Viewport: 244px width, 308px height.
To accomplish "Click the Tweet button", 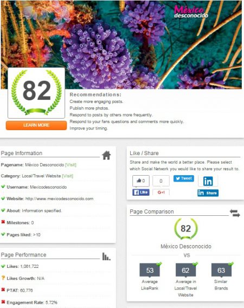I will pyautogui.click(x=184, y=178).
